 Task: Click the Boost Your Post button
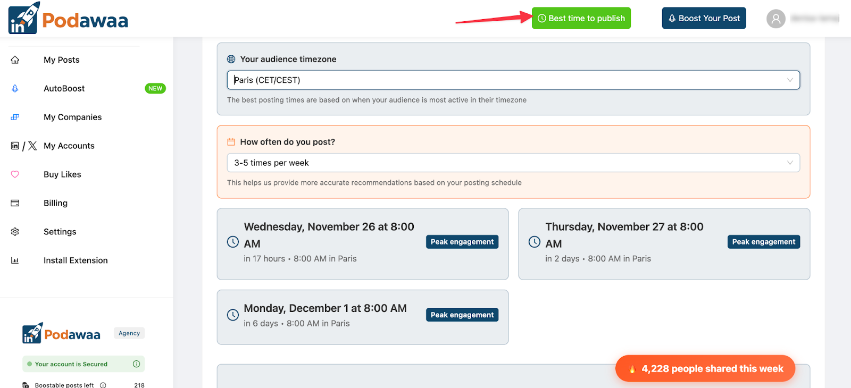tap(703, 18)
